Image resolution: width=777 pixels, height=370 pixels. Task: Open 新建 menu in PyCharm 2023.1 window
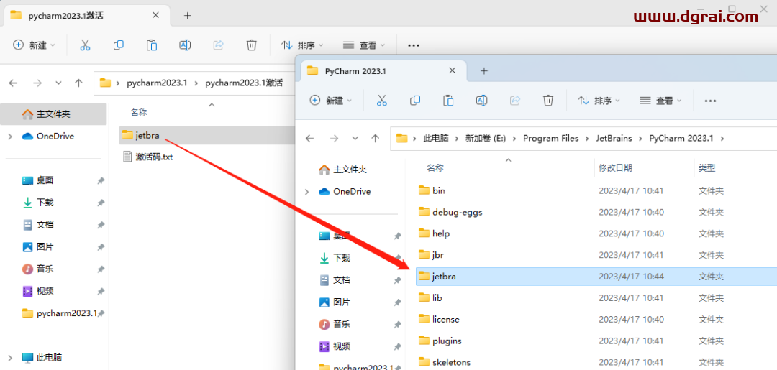330,101
